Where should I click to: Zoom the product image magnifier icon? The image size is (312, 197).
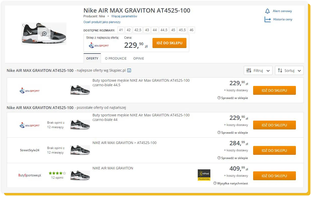click(x=44, y=34)
